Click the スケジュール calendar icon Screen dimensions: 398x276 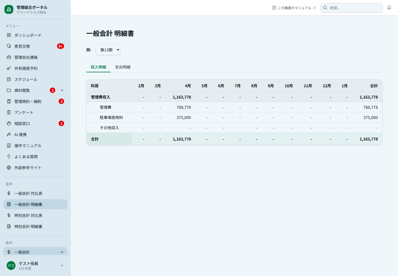9,79
